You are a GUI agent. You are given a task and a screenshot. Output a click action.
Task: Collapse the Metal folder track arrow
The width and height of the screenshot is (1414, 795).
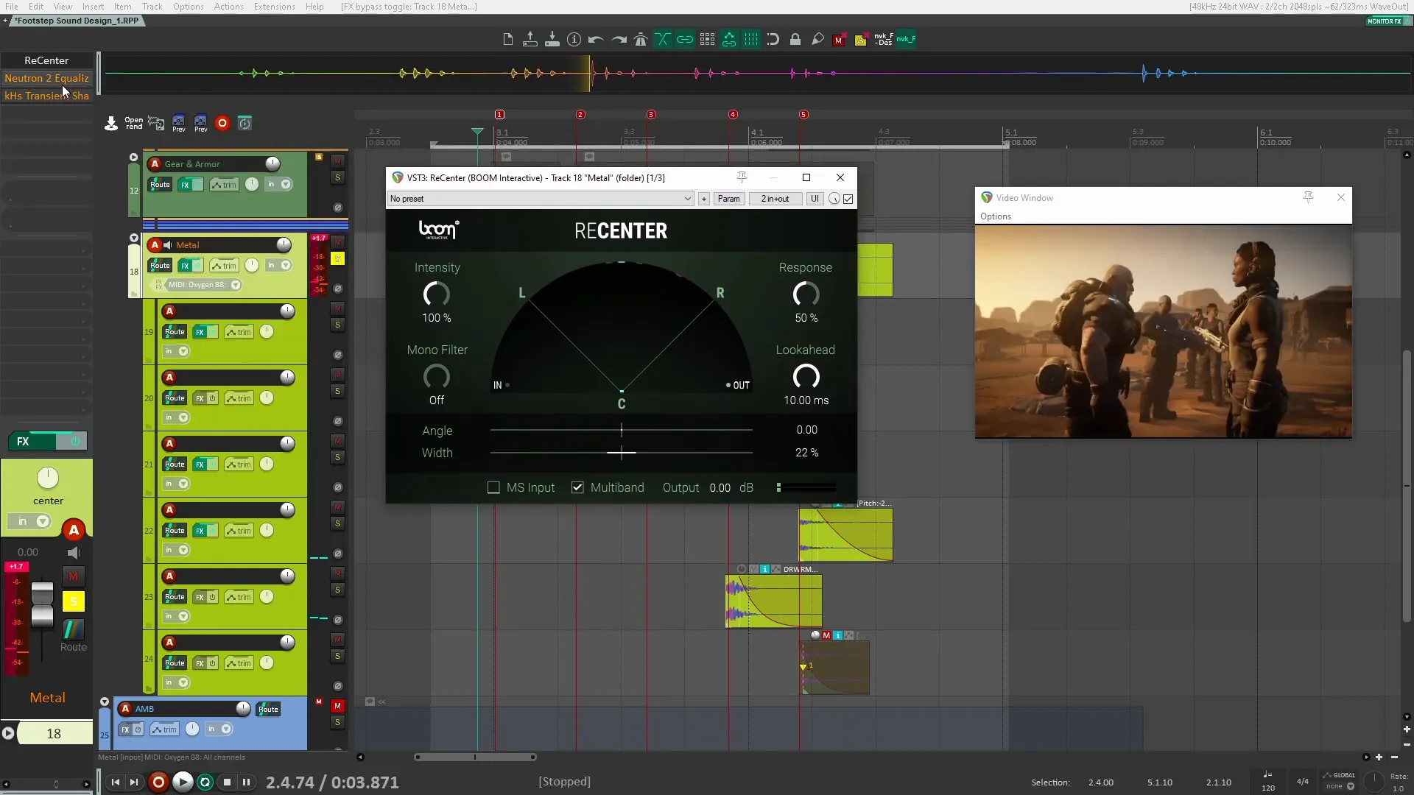(x=134, y=238)
